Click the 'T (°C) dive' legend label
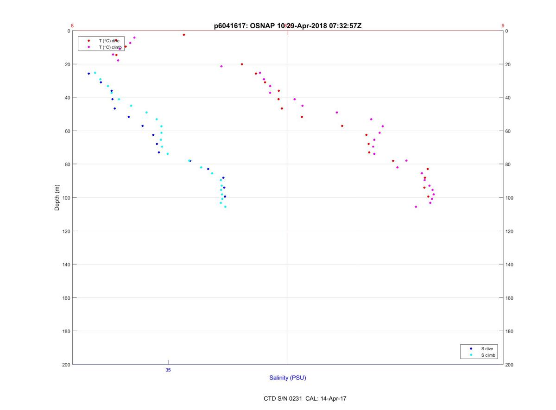The height and width of the screenshot is (410, 556). pyautogui.click(x=109, y=41)
